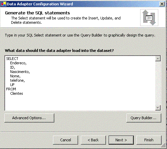Click the vertical scrollbar track in the SQL box
This screenshot has width=167, height=149.
(x=158, y=83)
